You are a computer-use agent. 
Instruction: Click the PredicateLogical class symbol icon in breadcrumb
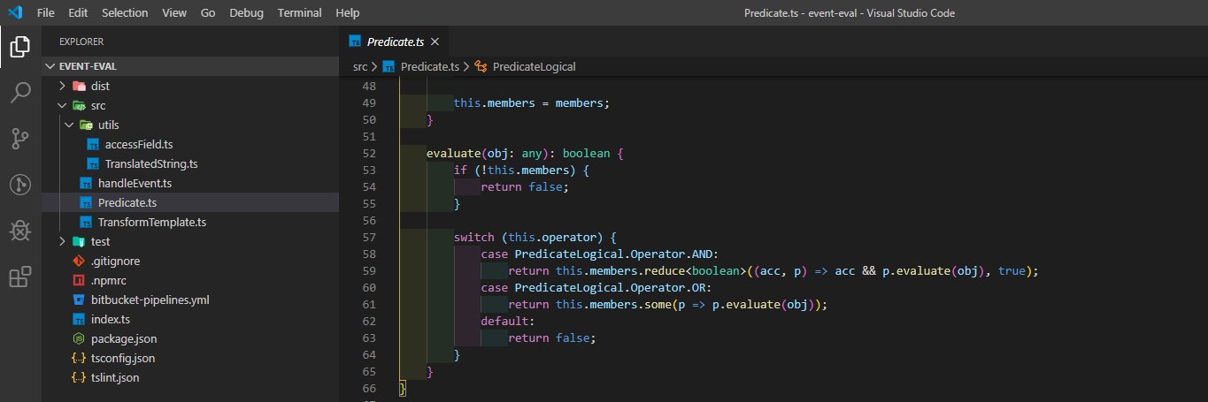coord(481,66)
